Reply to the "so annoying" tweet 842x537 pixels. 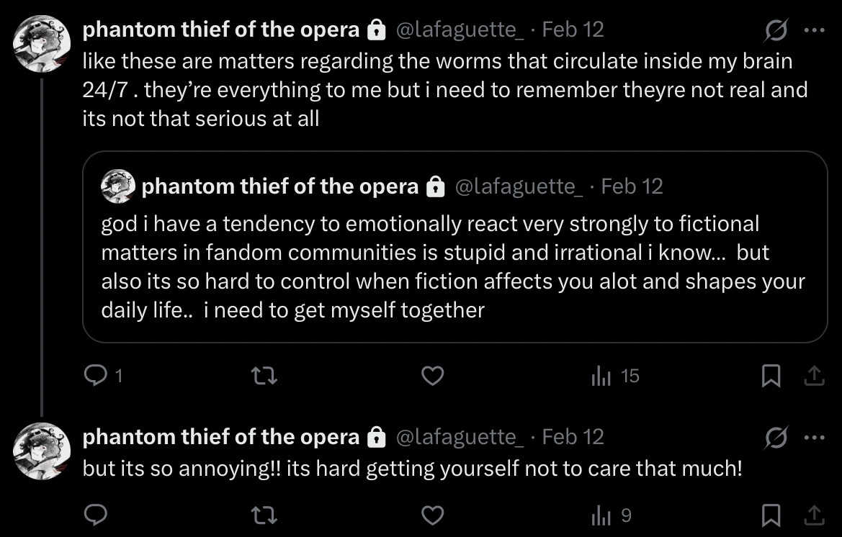pos(95,515)
